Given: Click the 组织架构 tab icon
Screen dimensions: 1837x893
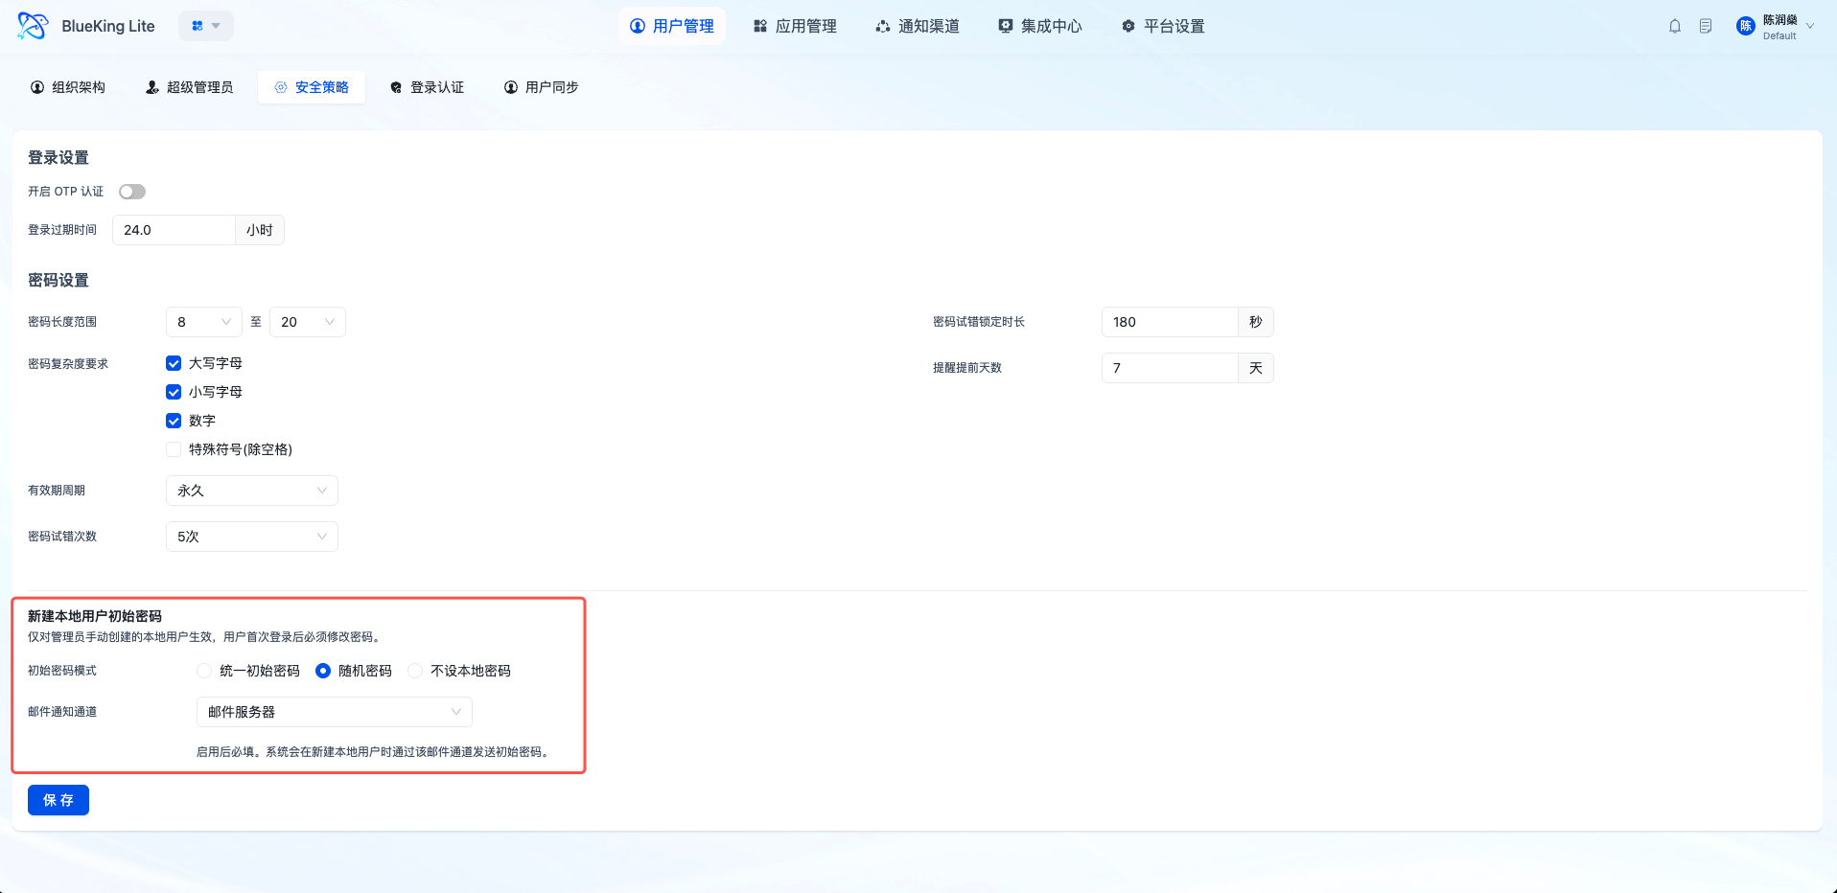Looking at the screenshot, I should pyautogui.click(x=37, y=87).
